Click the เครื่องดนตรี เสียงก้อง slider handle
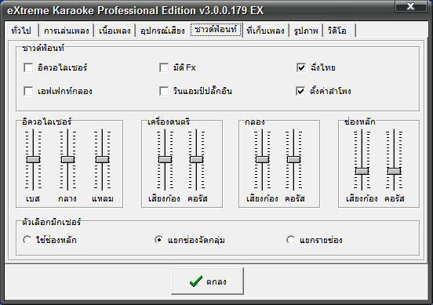Viewport: 433px width, 305px height. pos(166,159)
